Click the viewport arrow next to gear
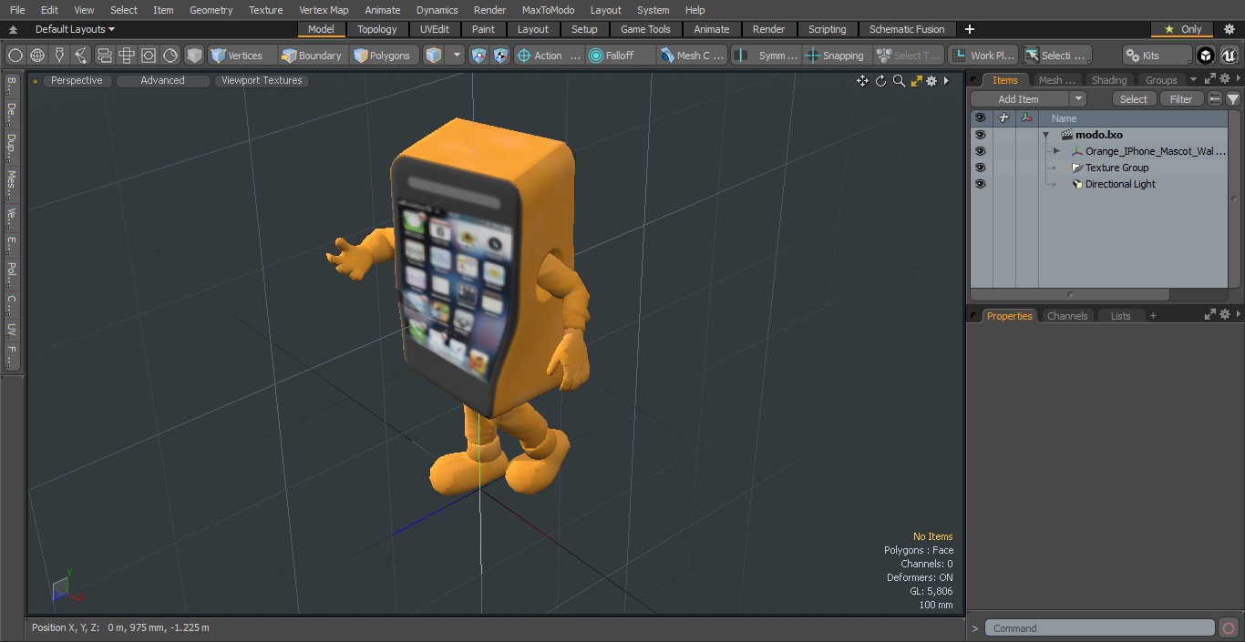 [x=946, y=81]
